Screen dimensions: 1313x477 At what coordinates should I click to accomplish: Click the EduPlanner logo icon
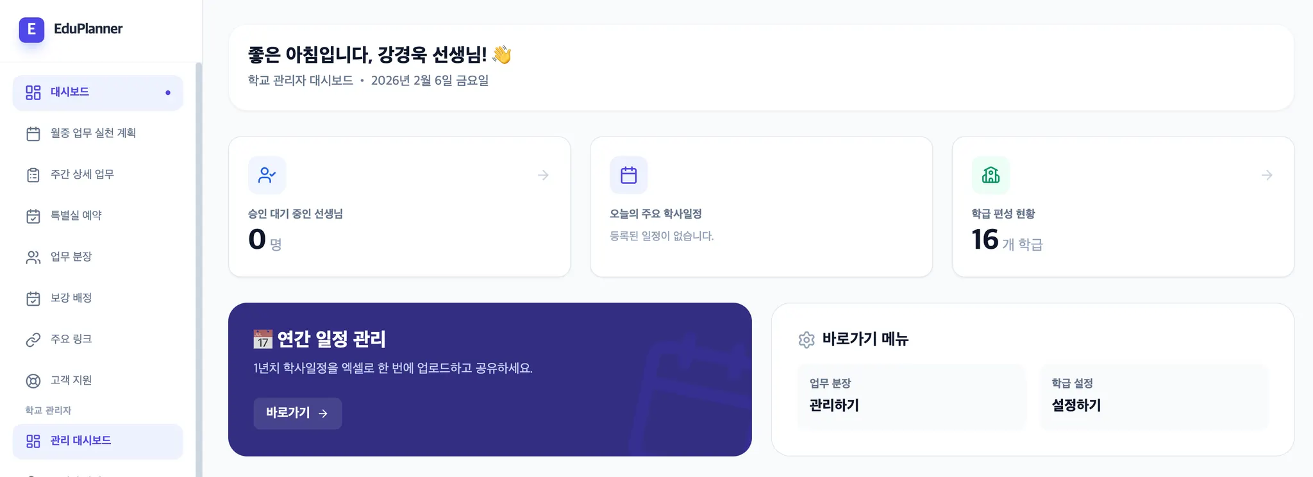point(31,29)
